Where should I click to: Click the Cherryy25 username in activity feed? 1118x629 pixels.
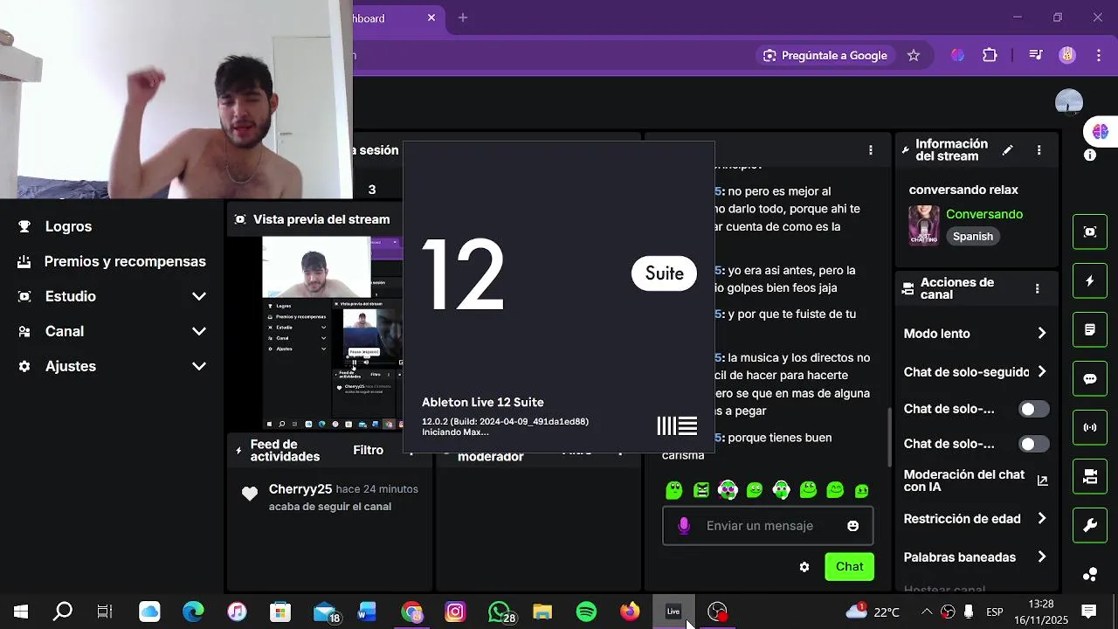point(300,489)
